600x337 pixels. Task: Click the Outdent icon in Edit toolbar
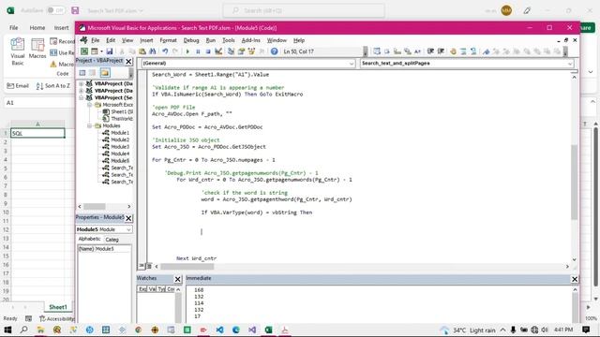point(441,51)
